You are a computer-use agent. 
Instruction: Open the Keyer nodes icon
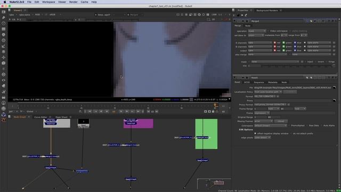pyautogui.click(x=4, y=46)
